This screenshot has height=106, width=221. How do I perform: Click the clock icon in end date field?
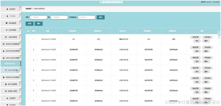click(52, 17)
